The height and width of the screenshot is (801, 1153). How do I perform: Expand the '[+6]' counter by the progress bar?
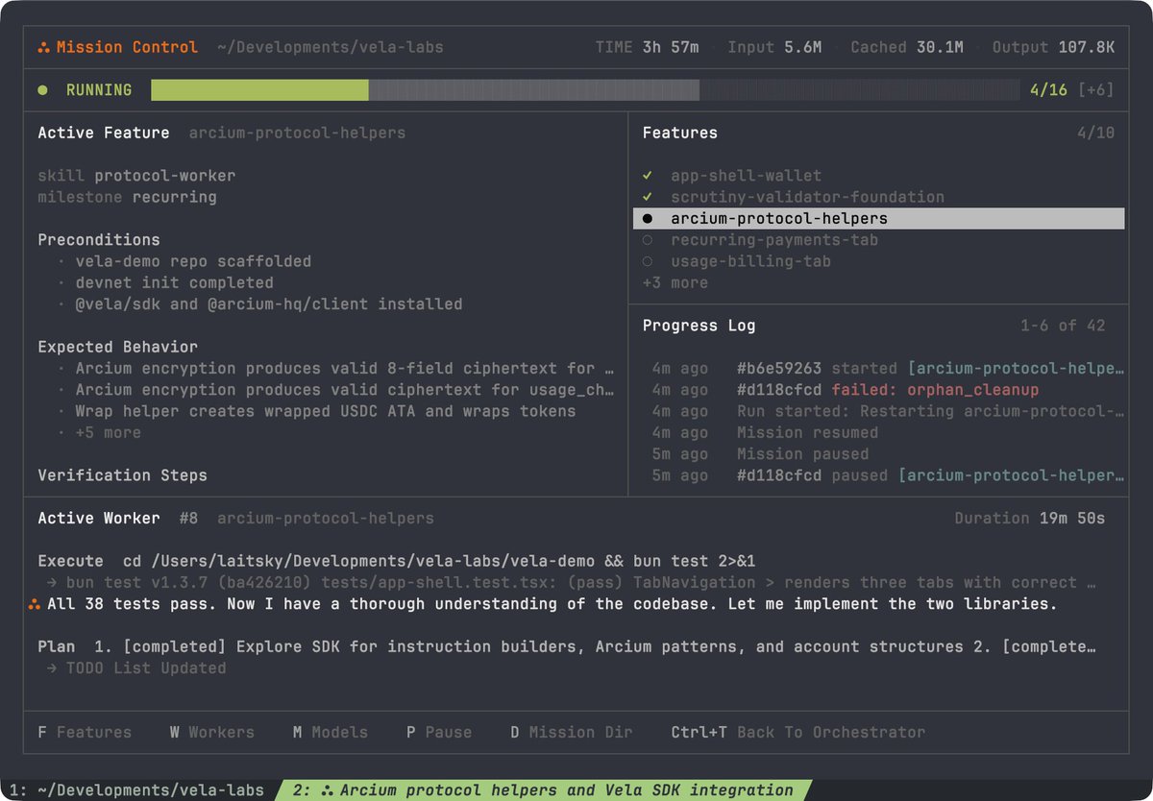[1096, 90]
